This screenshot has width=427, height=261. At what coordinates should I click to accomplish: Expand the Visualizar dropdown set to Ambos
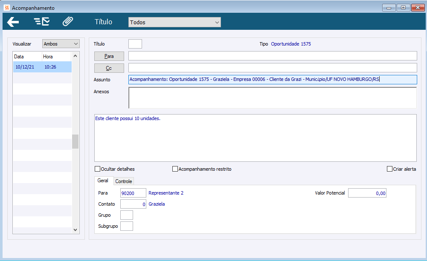point(61,44)
